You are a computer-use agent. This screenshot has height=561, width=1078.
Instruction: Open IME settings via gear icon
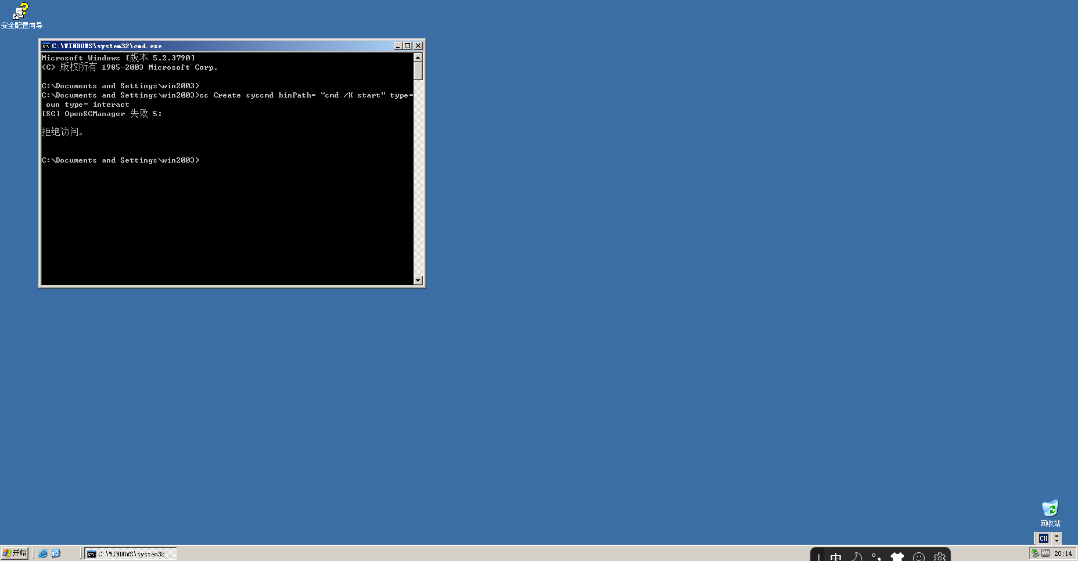[939, 556]
